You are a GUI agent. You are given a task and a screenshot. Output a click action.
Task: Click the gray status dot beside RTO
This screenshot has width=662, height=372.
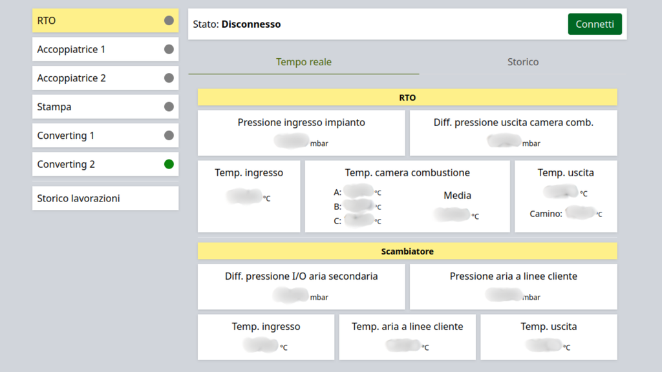169,21
